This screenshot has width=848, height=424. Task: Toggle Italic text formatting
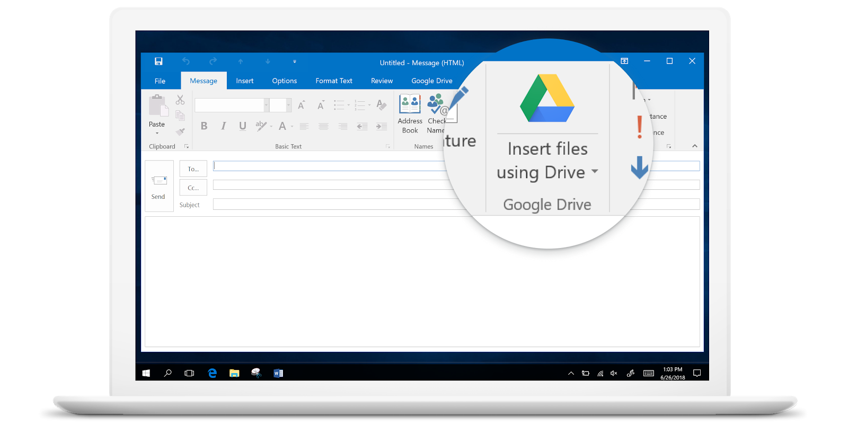pos(224,126)
